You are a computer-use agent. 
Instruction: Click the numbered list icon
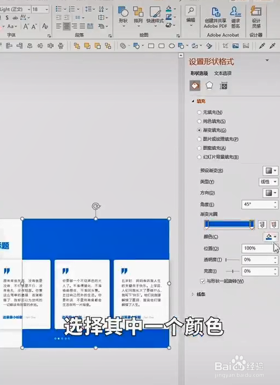72,9
